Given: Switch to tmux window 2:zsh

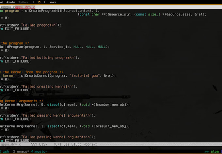Looking at the screenshot, I should click(4, 151).
